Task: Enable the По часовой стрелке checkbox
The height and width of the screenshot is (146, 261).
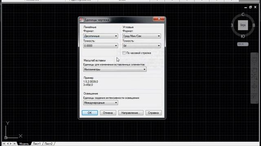Action: coord(124,53)
